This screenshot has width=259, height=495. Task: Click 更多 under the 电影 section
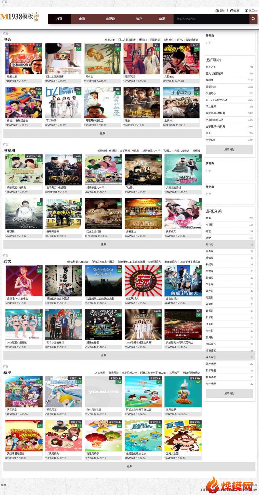[x=102, y=133]
